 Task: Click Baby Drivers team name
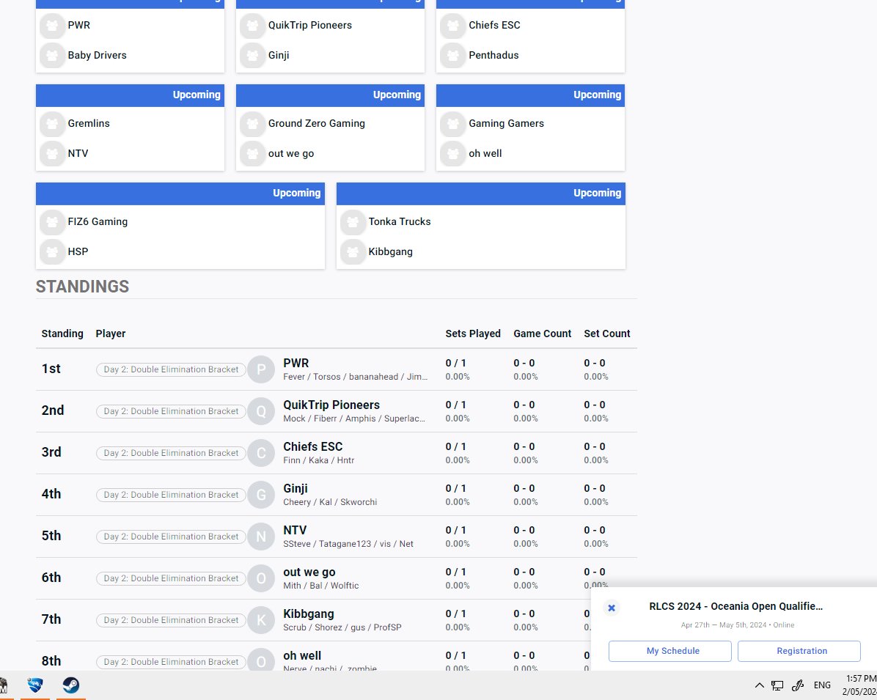(97, 56)
